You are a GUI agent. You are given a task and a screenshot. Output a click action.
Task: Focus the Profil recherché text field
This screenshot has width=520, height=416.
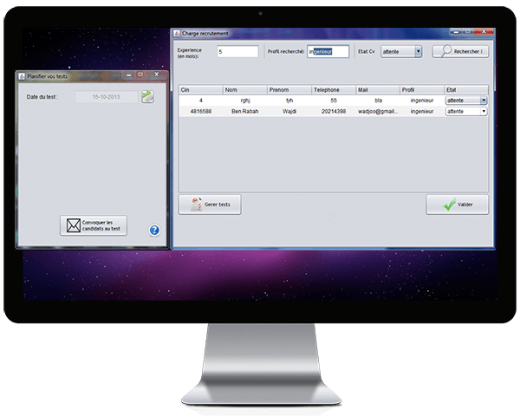point(328,52)
